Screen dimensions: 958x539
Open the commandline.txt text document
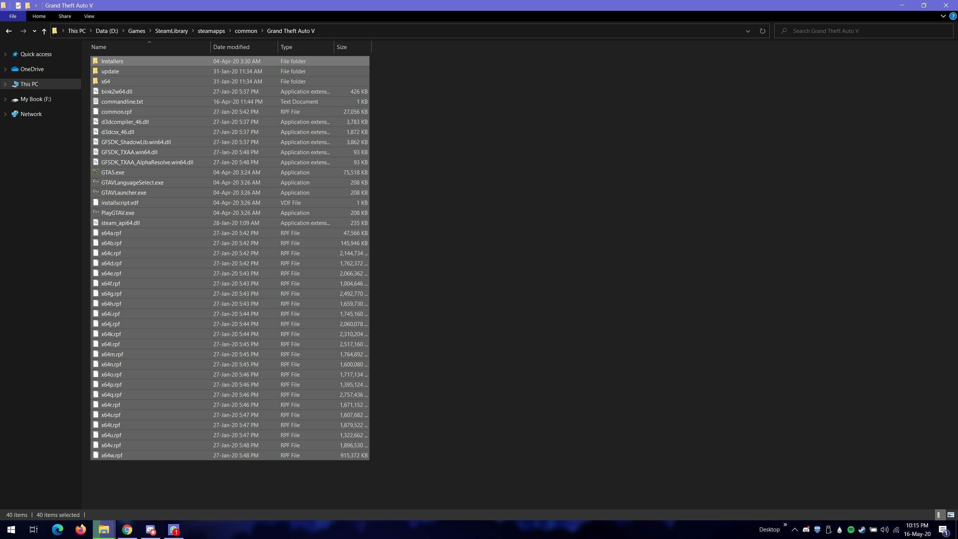coord(122,101)
